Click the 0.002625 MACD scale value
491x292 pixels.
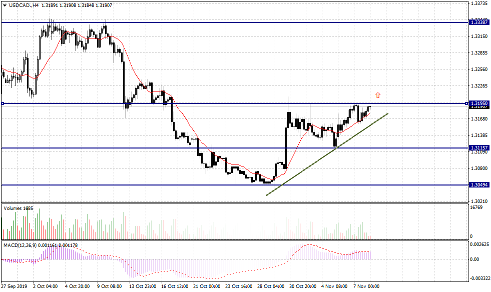point(478,244)
